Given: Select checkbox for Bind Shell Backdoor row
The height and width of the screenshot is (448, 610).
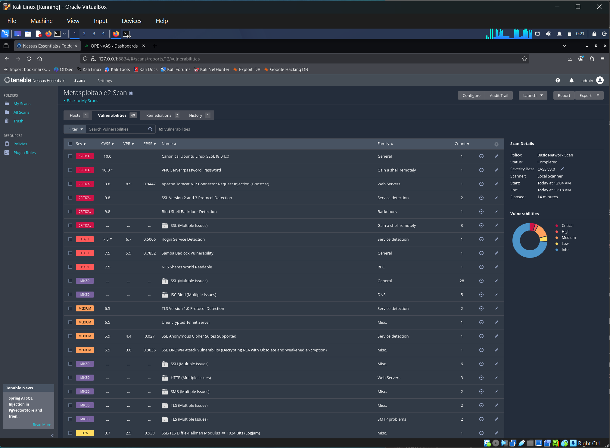Looking at the screenshot, I should [x=70, y=212].
